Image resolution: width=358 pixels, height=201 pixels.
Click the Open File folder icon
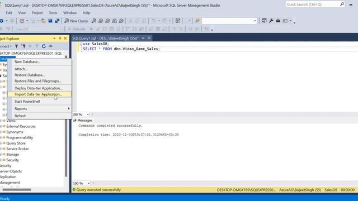(x=44, y=21)
